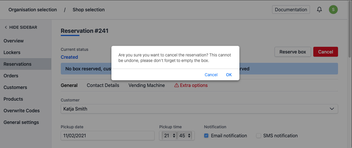This screenshot has width=352, height=148.
Task: Enable the SMS notification checkbox
Action: pyautogui.click(x=258, y=136)
